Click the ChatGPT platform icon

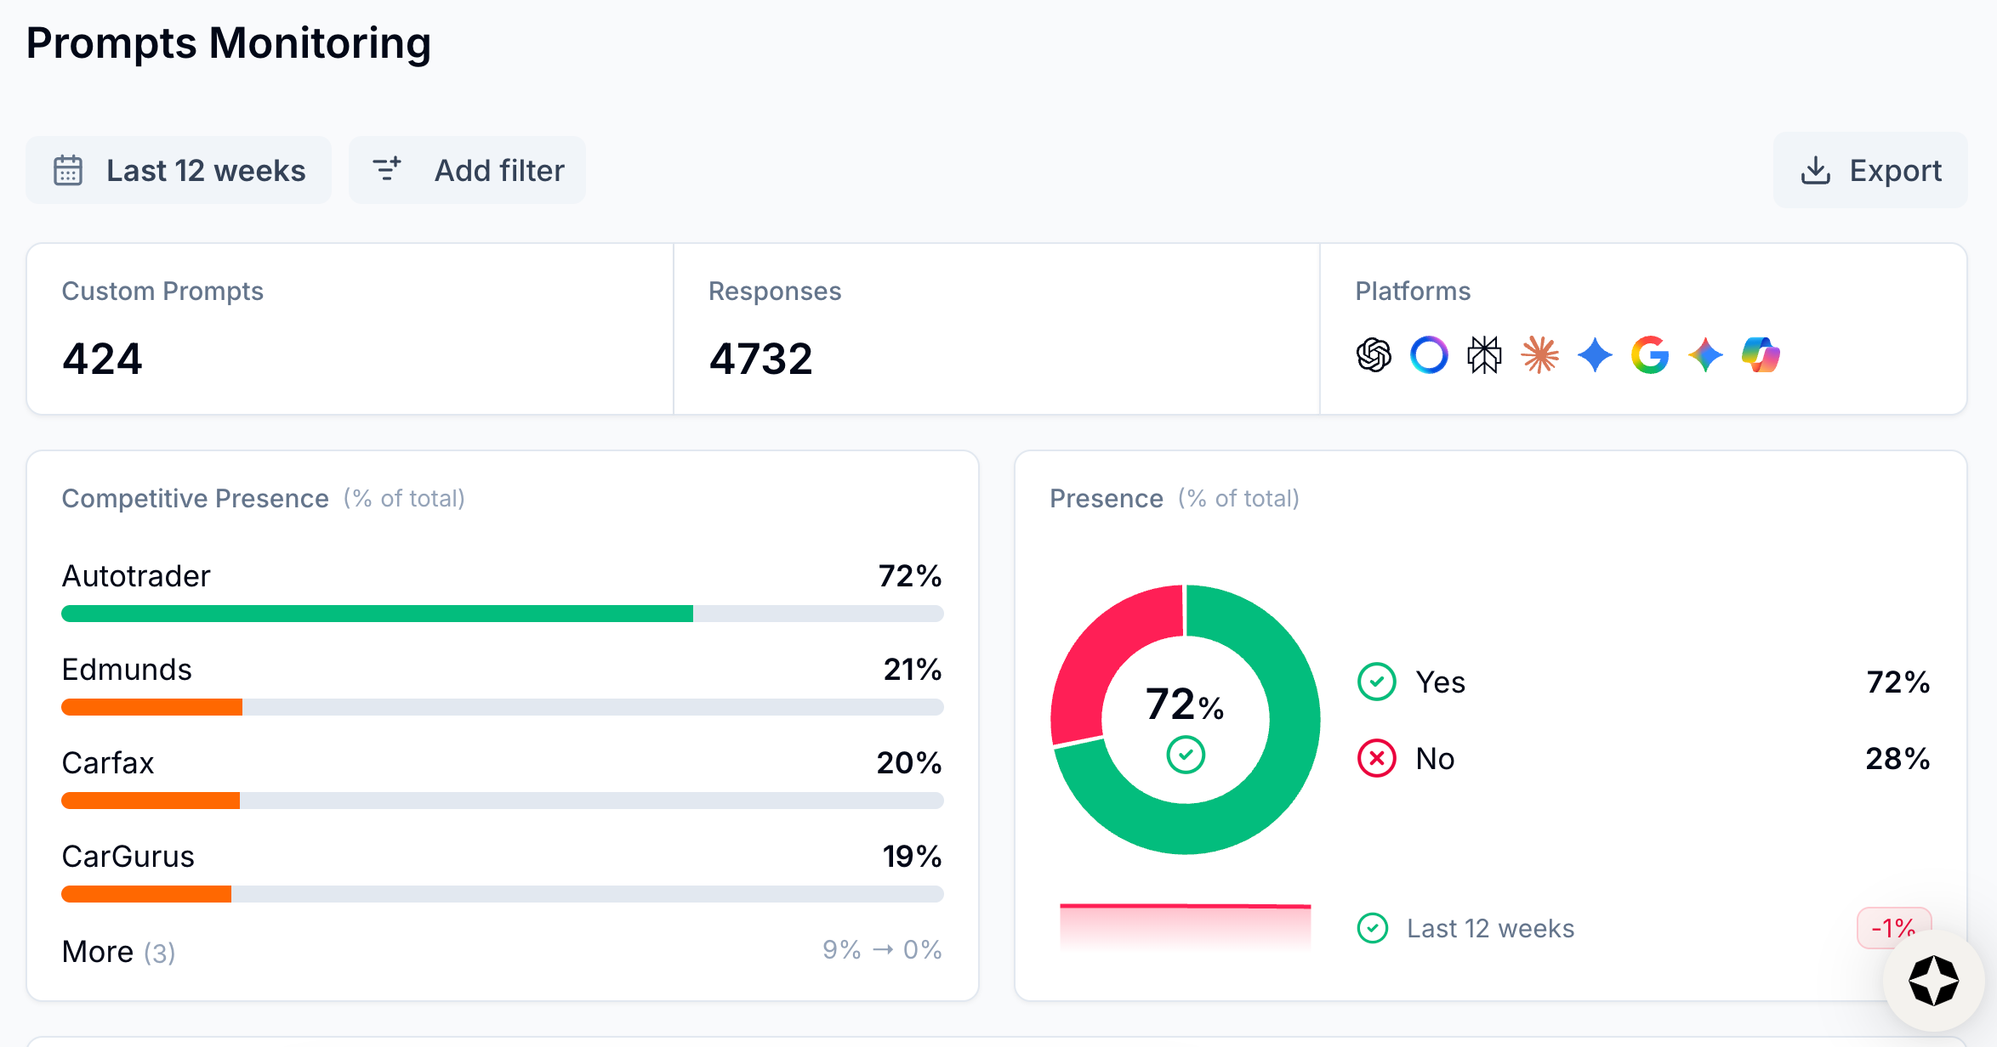pyautogui.click(x=1374, y=355)
